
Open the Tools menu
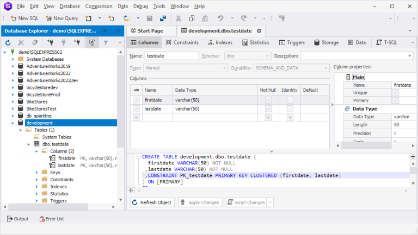(x=159, y=6)
